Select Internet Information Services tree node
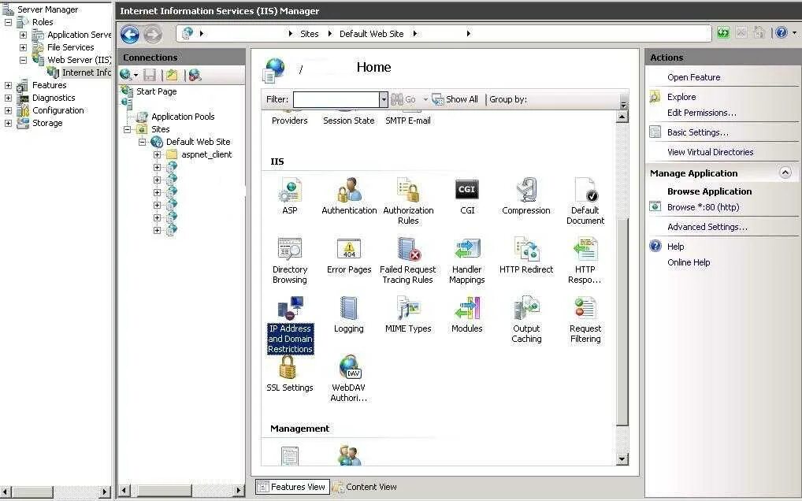This screenshot has height=501, width=802. 86,72
